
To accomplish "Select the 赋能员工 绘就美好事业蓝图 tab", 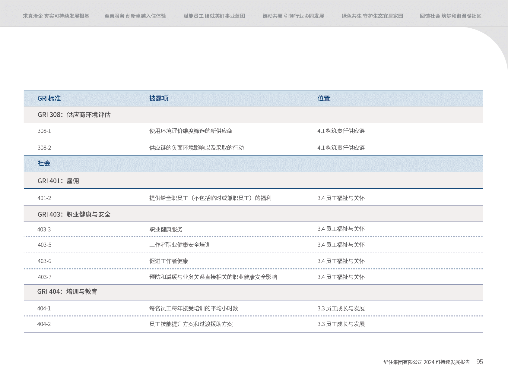I will pos(214,16).
